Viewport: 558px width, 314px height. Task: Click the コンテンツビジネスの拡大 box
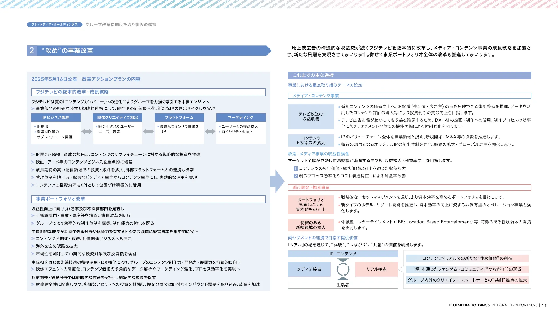pyautogui.click(x=311, y=140)
